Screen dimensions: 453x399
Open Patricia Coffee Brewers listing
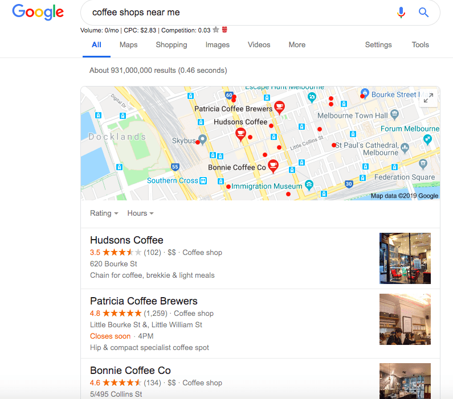coord(144,301)
